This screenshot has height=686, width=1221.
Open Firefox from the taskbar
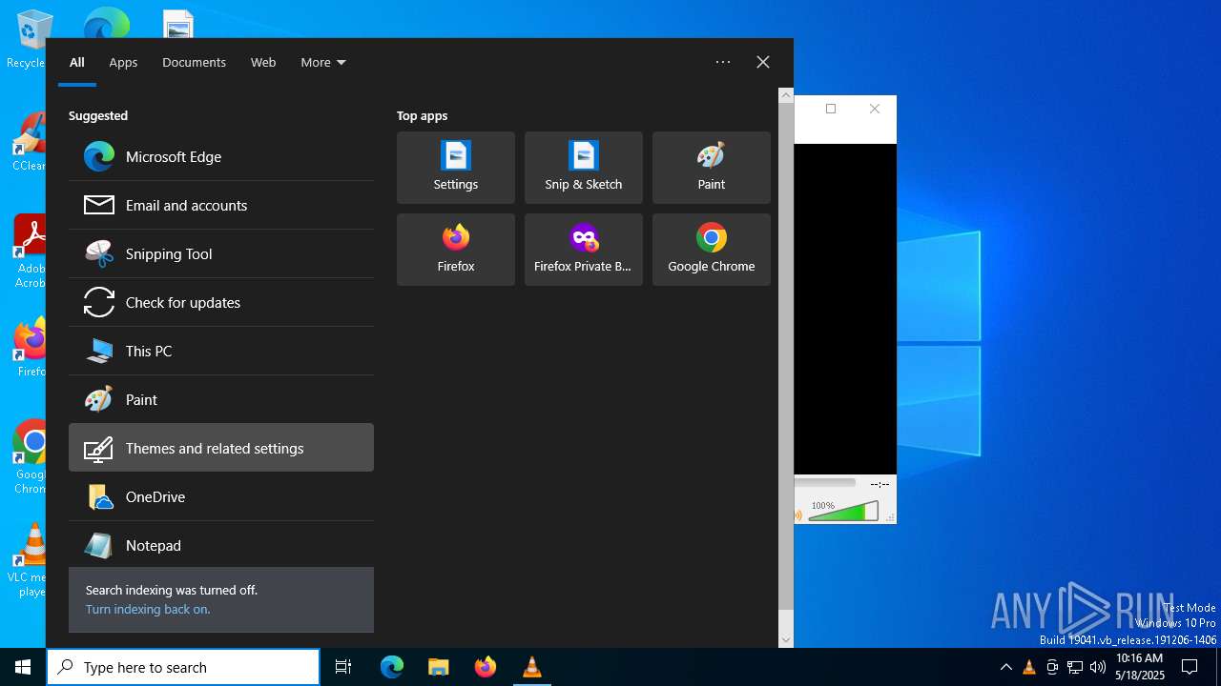[486, 667]
